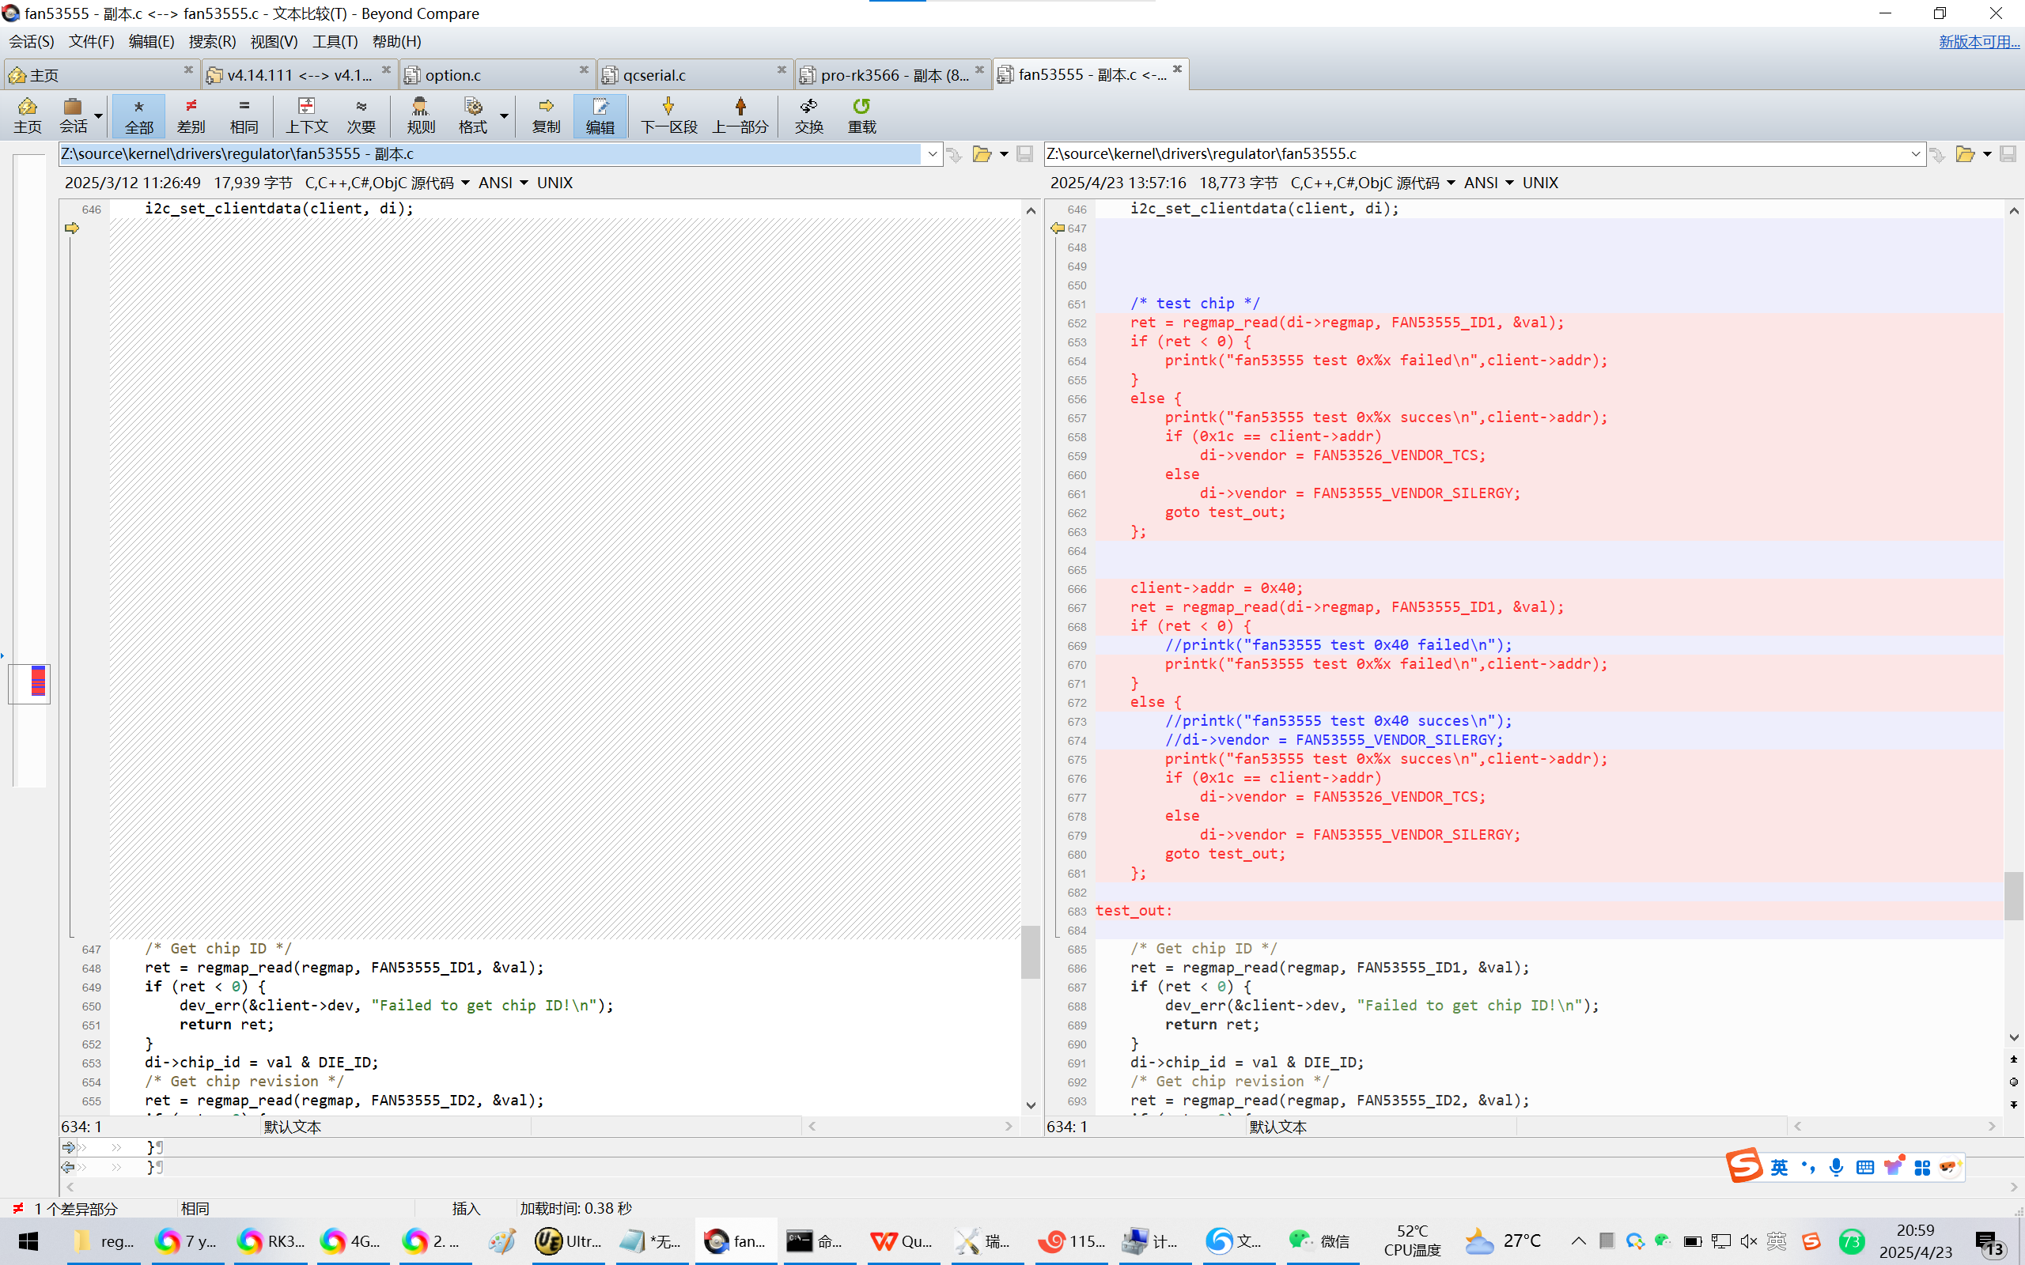This screenshot has height=1265, width=2025.
Task: Click the 重载 reload icon
Action: pos(861,107)
